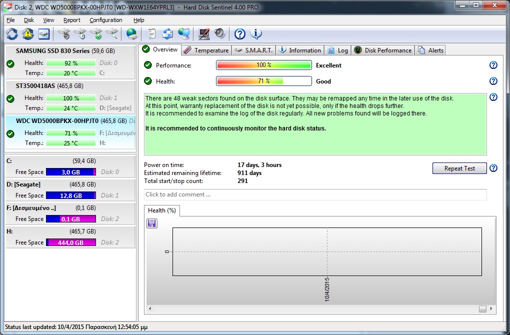The height and width of the screenshot is (335, 510).
Task: Click the '17 days, 3 hours' power on time
Action: [259, 165]
